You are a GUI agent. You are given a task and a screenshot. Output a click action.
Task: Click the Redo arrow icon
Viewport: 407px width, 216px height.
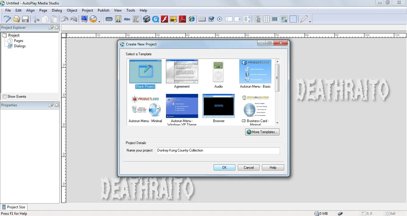pyautogui.click(x=74, y=19)
